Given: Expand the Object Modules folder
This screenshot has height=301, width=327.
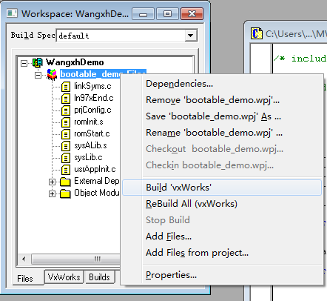Looking at the screenshot, I should [52, 193].
